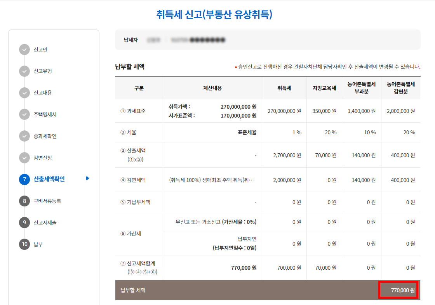Screen dimensions: 435x305
Task: Click the 취득세 column header
Action: click(284, 88)
